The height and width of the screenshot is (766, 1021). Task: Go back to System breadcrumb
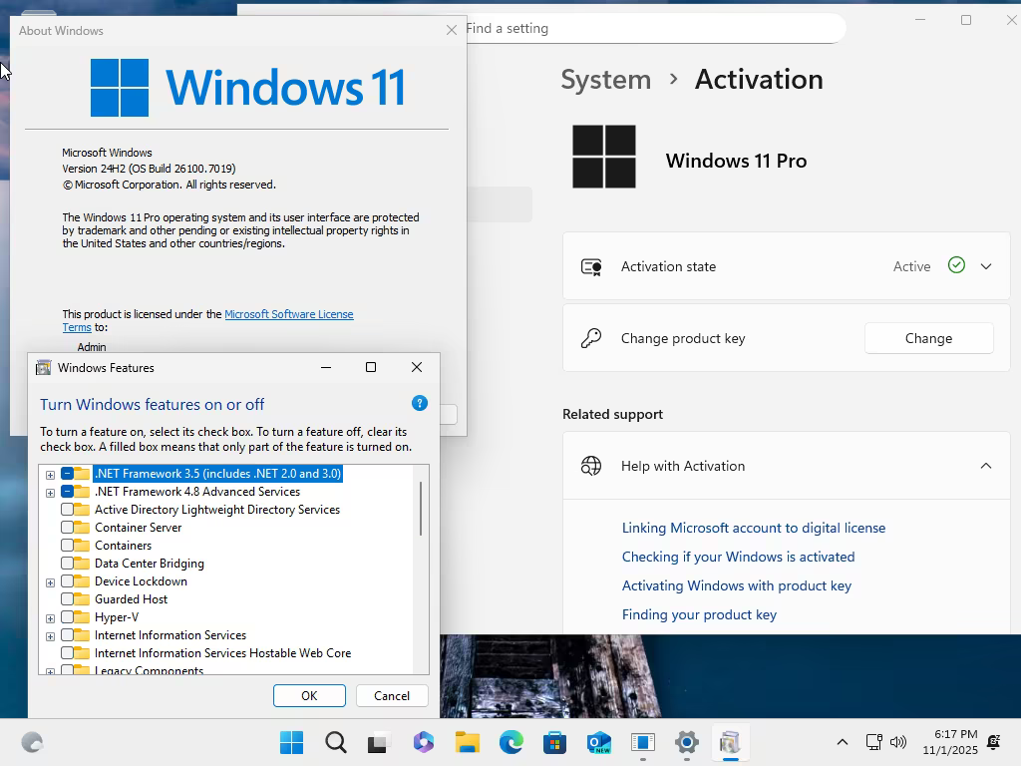[x=605, y=80]
